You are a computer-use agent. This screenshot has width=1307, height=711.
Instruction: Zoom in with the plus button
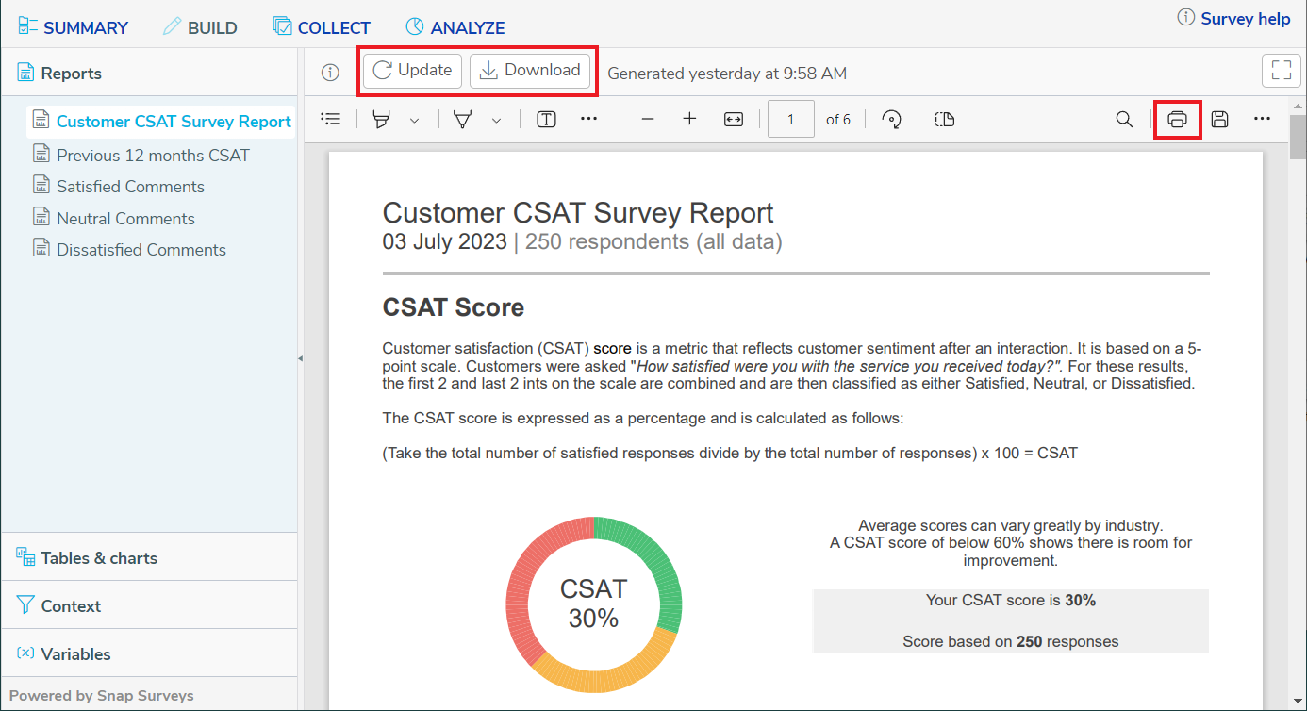[689, 120]
